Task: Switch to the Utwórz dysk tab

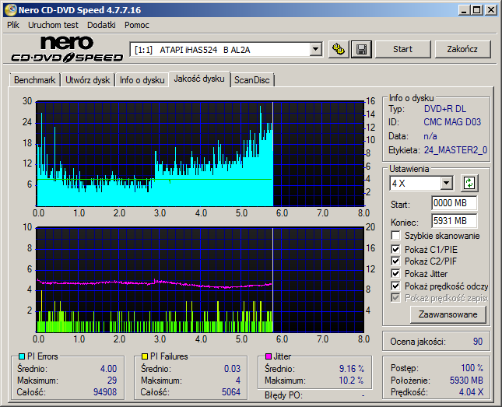Action: click(x=88, y=80)
